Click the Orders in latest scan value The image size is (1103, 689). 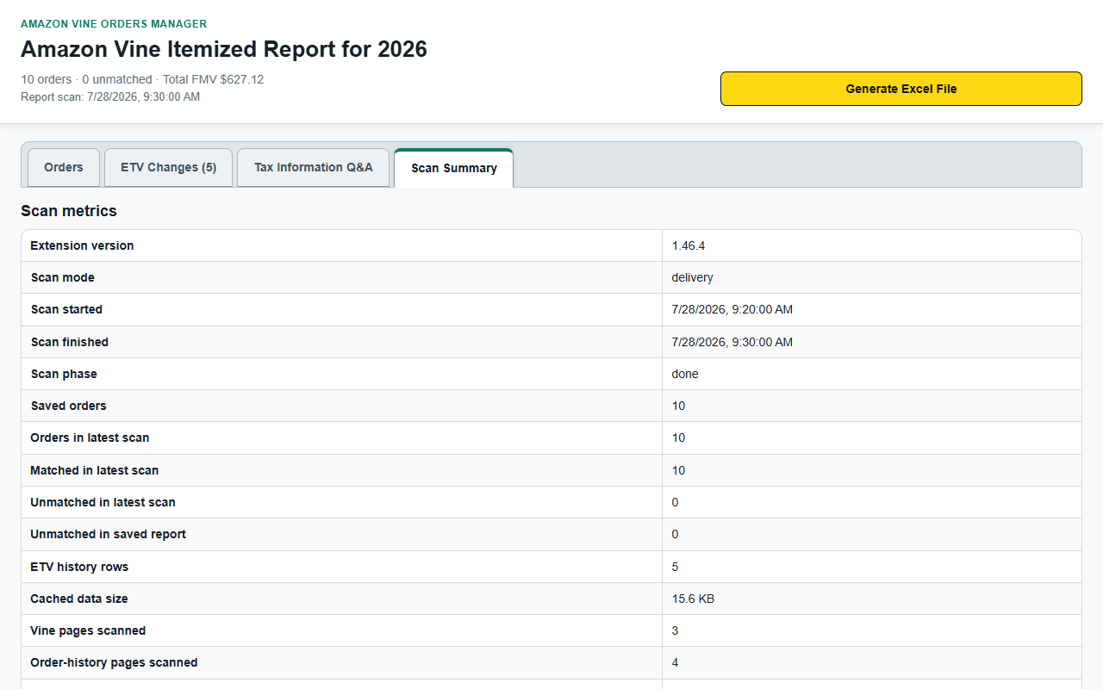coord(679,438)
